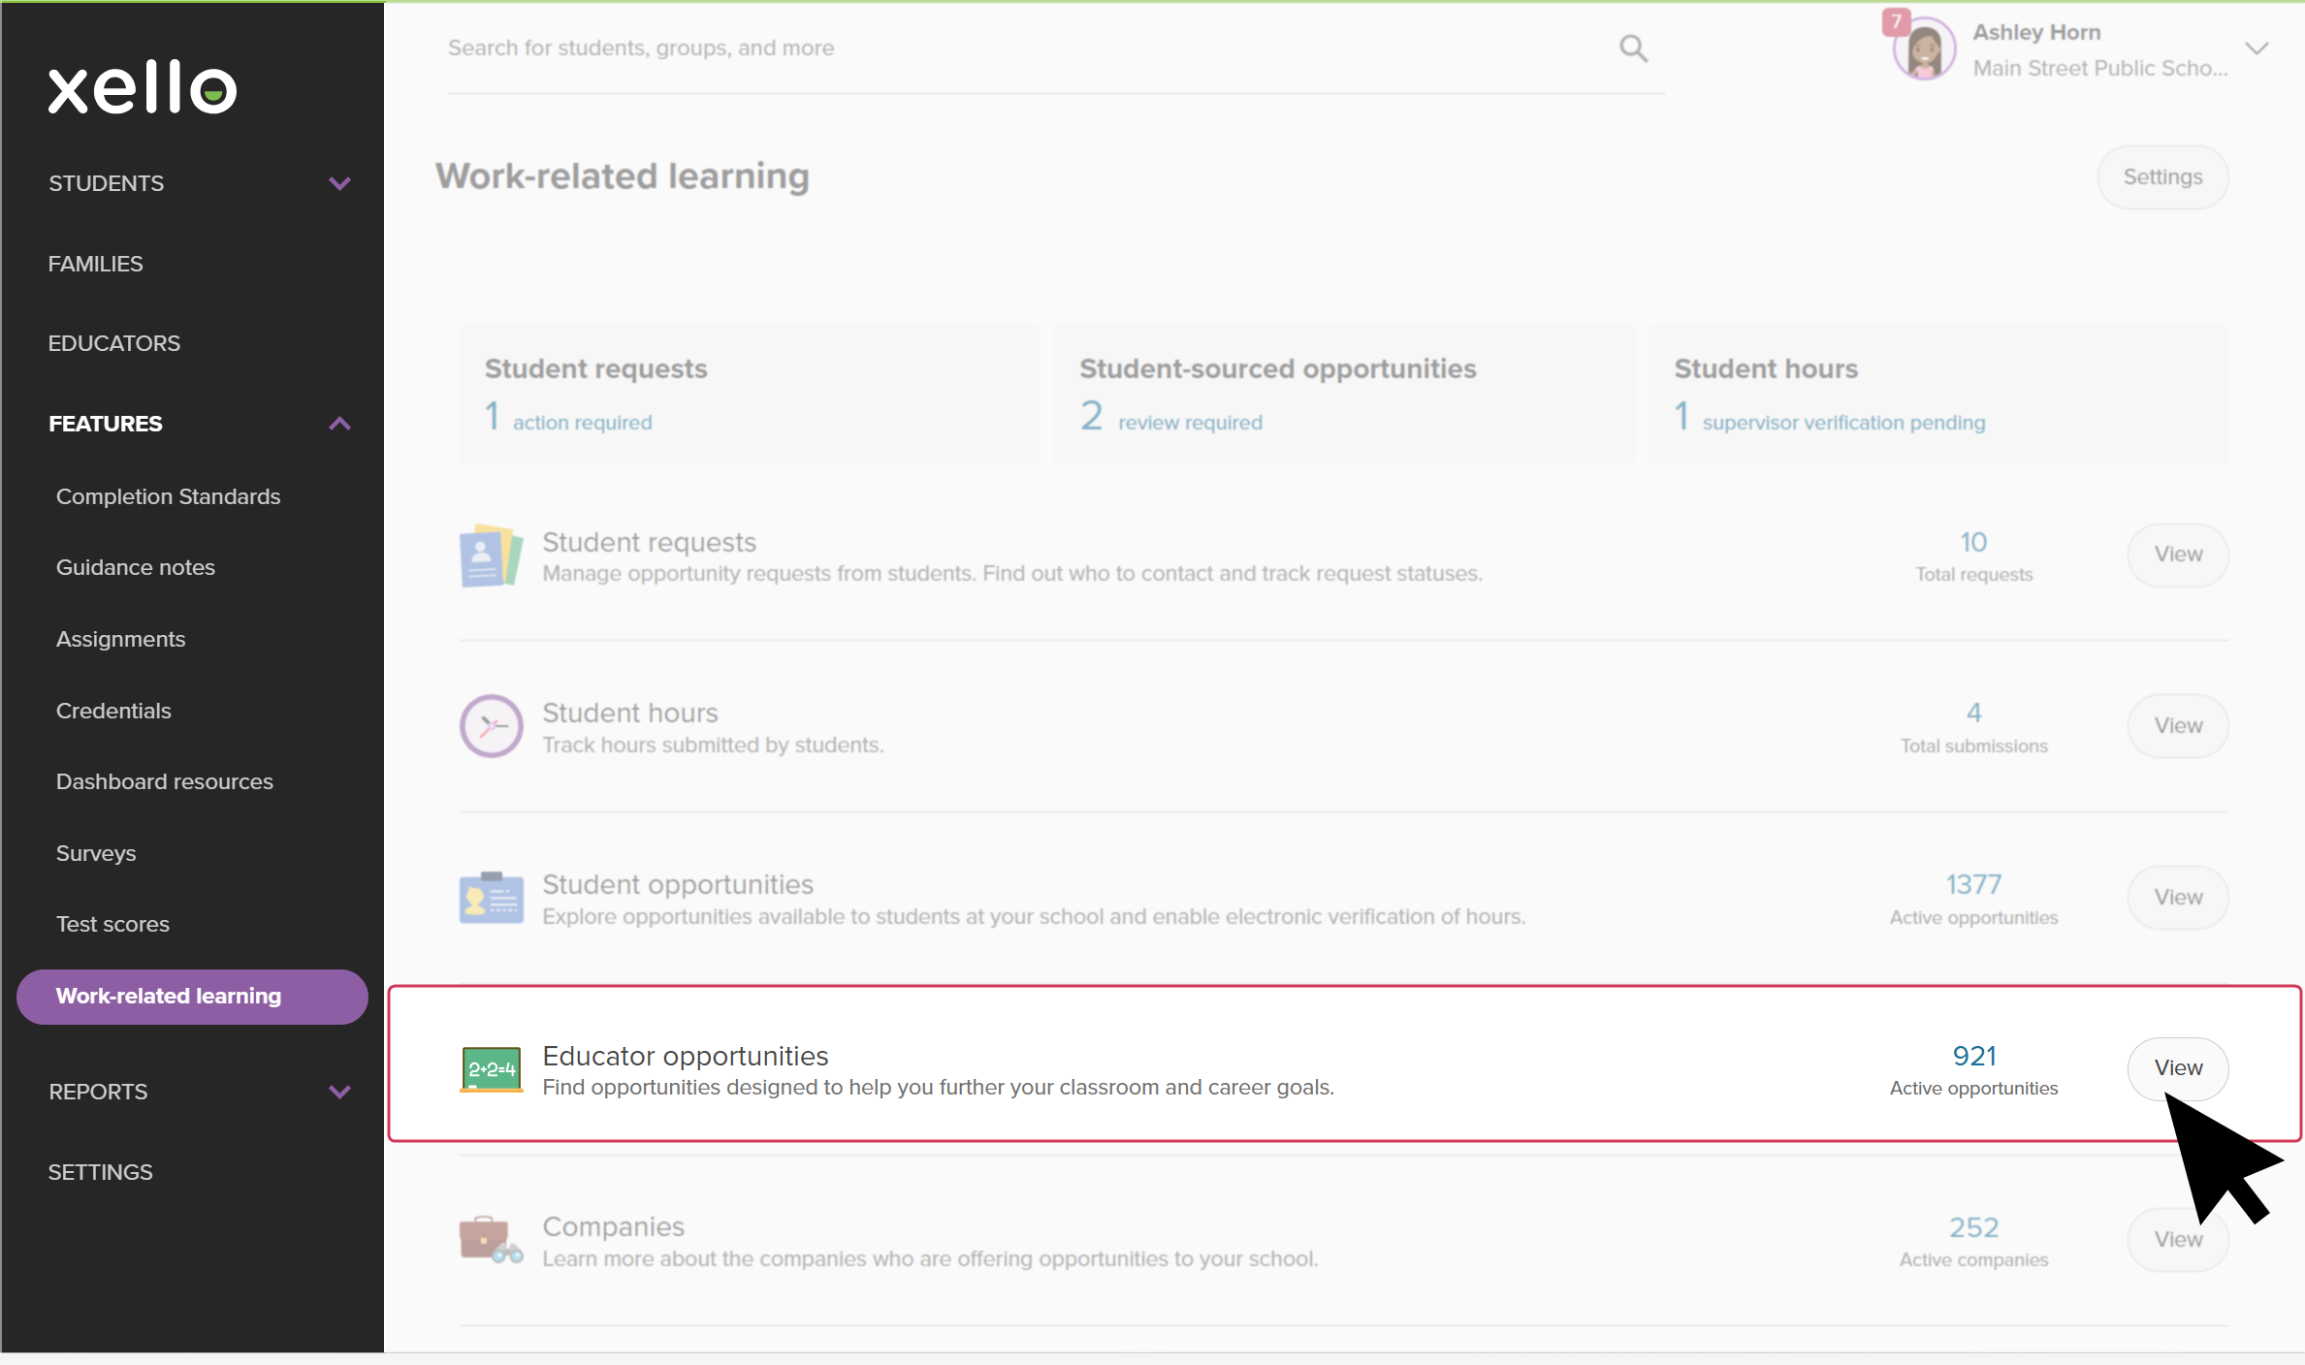Click the Student hours clock icon
Screen dimensions: 2305x1365
(491, 726)
